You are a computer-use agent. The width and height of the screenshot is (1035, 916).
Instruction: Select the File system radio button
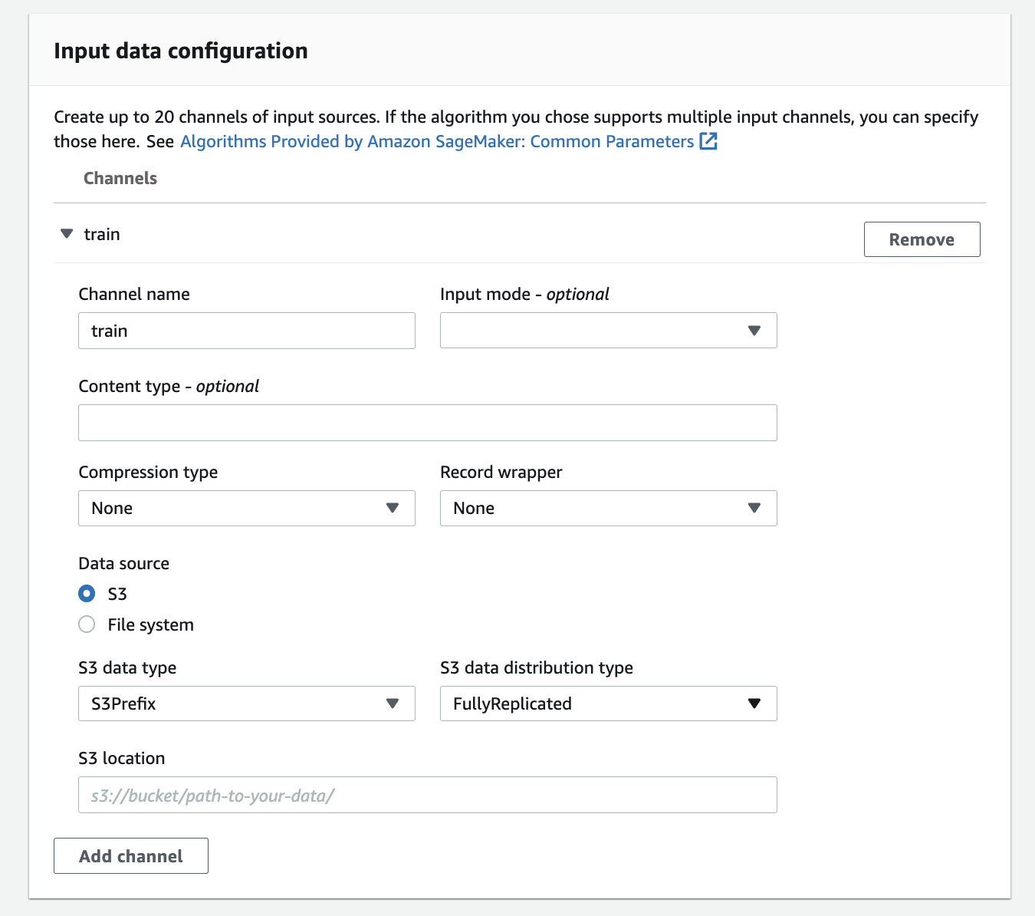[x=87, y=624]
